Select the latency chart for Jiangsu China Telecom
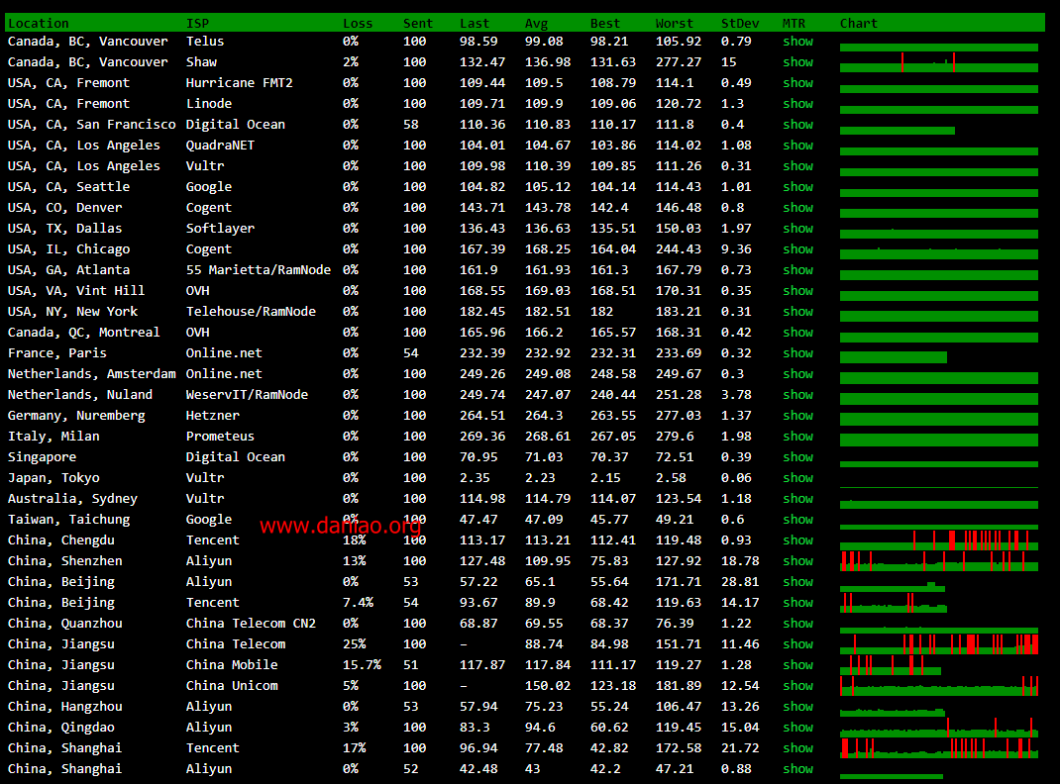Screen dimensions: 1060x784 pyautogui.click(x=939, y=644)
